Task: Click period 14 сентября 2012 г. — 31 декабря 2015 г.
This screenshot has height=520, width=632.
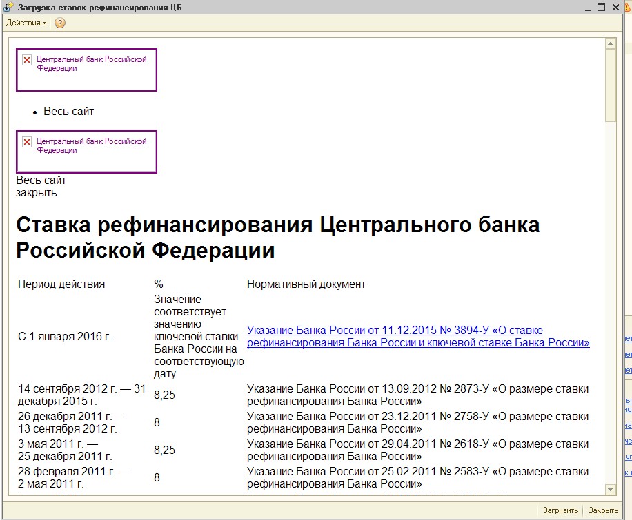Action: coord(82,395)
